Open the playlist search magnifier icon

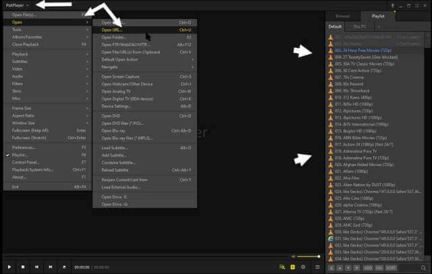(423, 268)
